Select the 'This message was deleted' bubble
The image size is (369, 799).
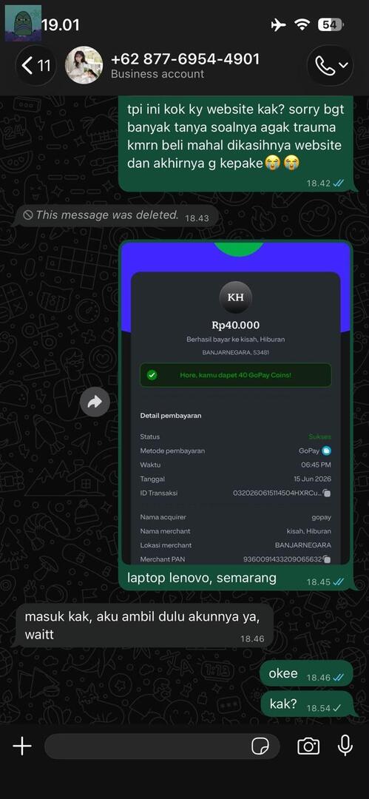(116, 216)
